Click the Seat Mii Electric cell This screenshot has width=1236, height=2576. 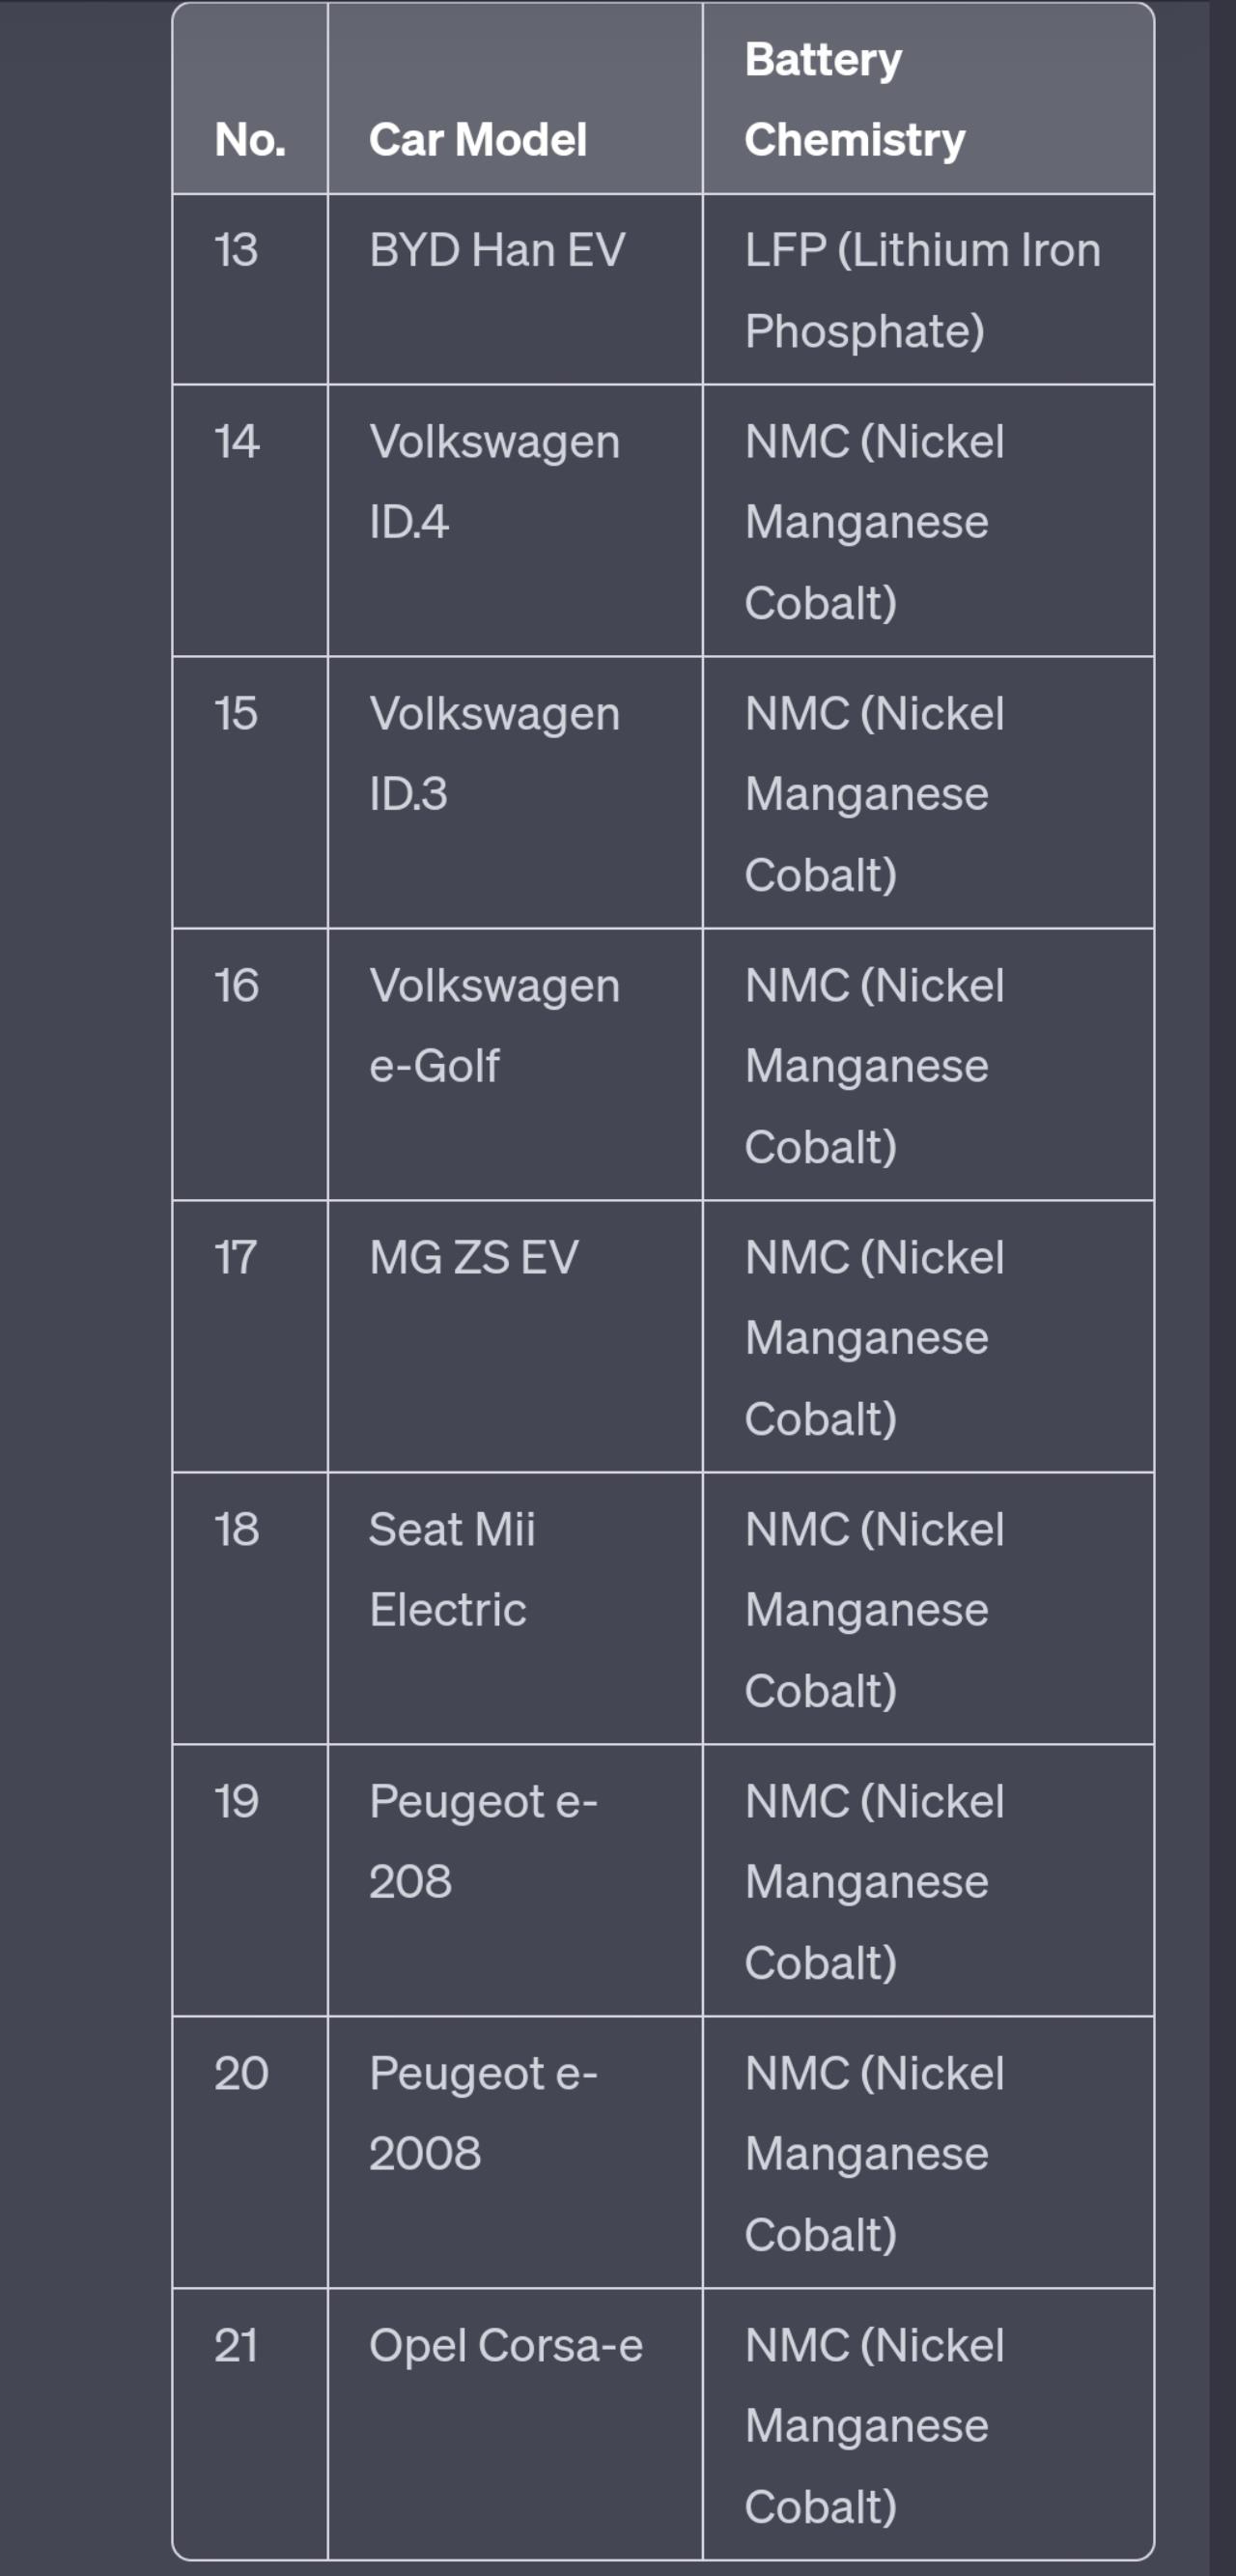[x=515, y=1608]
